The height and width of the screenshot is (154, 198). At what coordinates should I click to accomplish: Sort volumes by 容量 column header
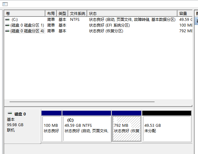coord(185,14)
